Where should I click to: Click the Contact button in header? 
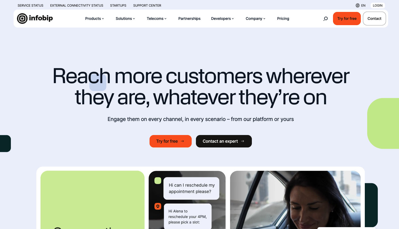pyautogui.click(x=374, y=19)
